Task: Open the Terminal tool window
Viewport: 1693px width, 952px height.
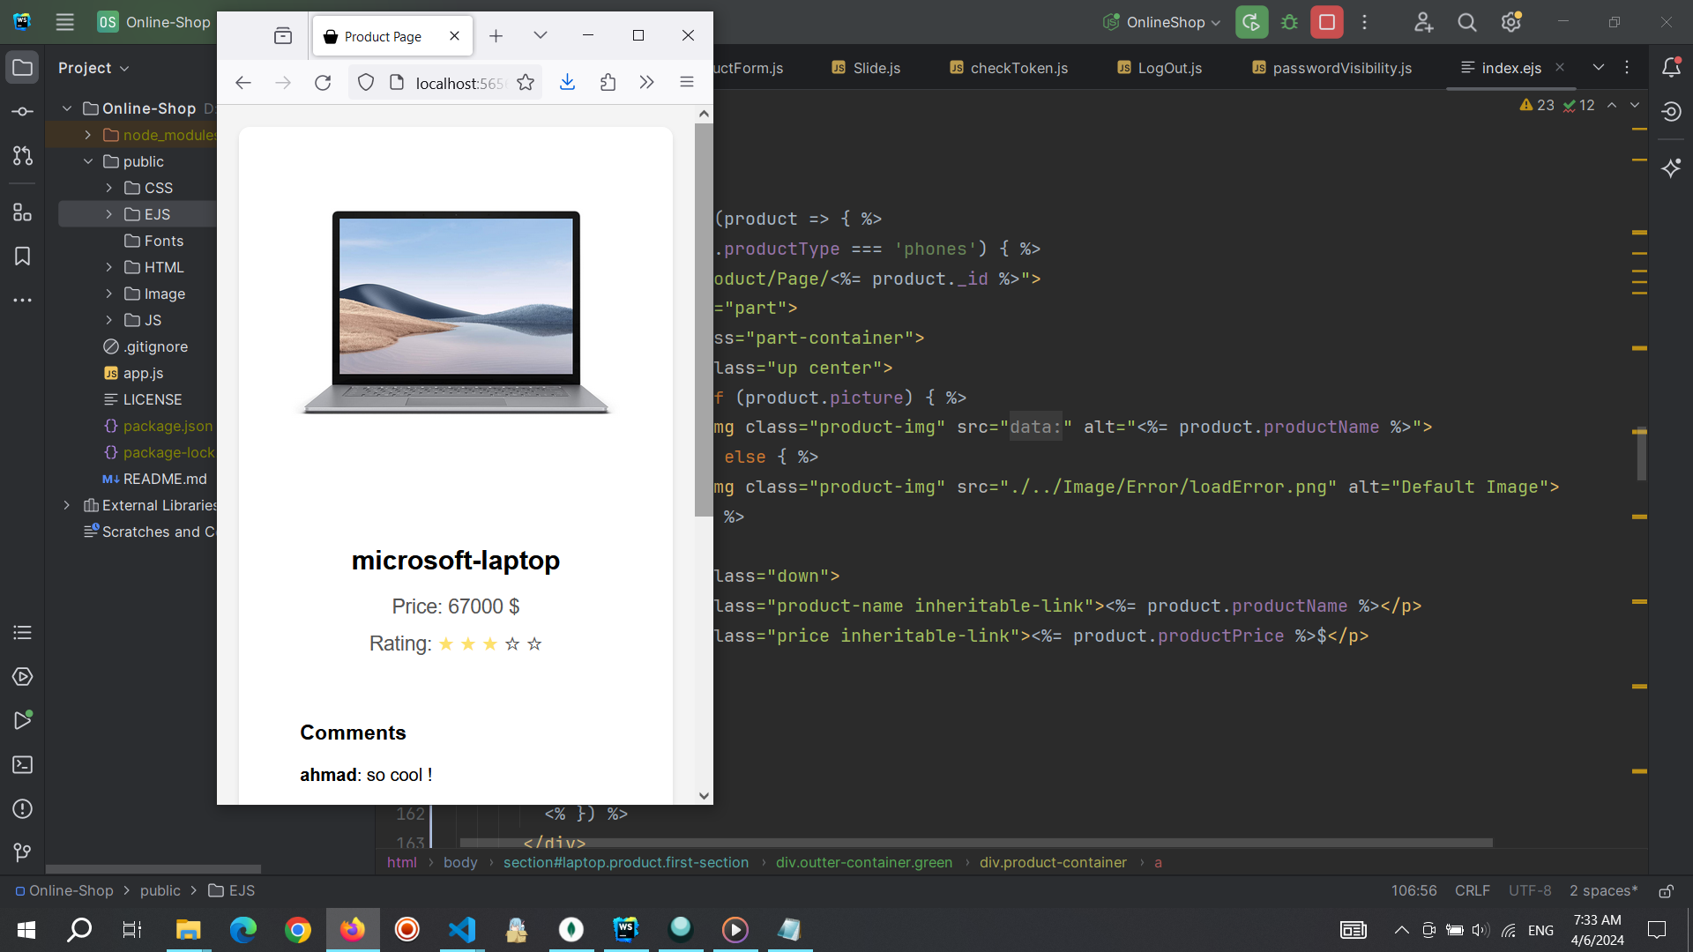Action: [23, 765]
